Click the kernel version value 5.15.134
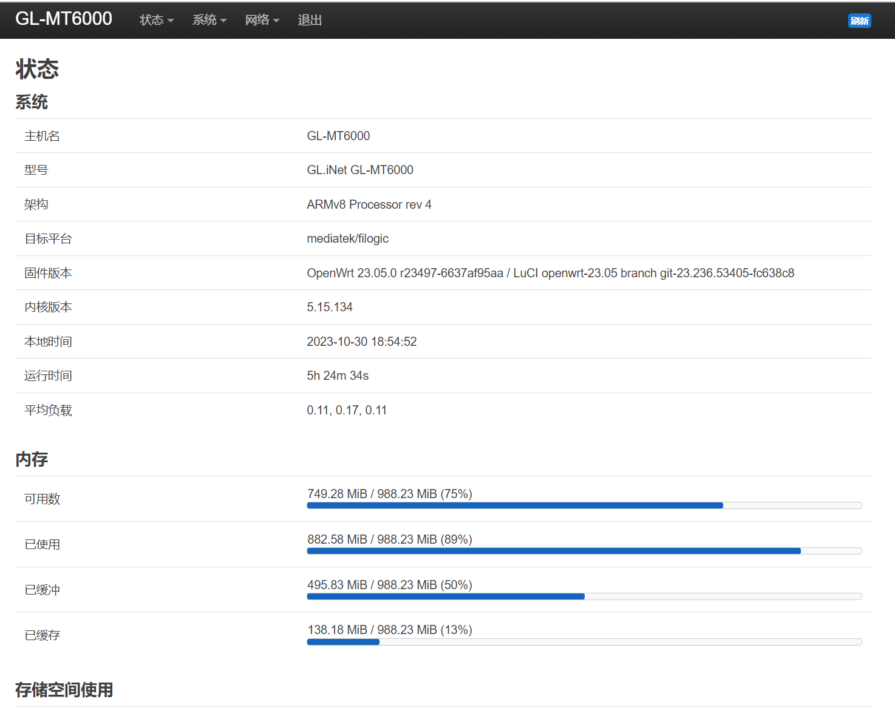895x719 pixels. pos(329,307)
